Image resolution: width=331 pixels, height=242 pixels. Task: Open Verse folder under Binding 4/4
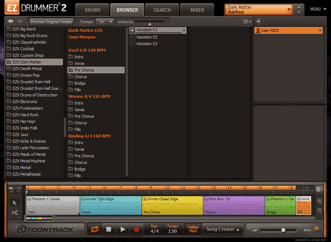96,149
